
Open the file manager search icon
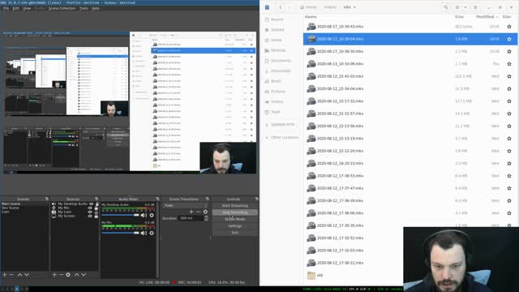click(446, 7)
